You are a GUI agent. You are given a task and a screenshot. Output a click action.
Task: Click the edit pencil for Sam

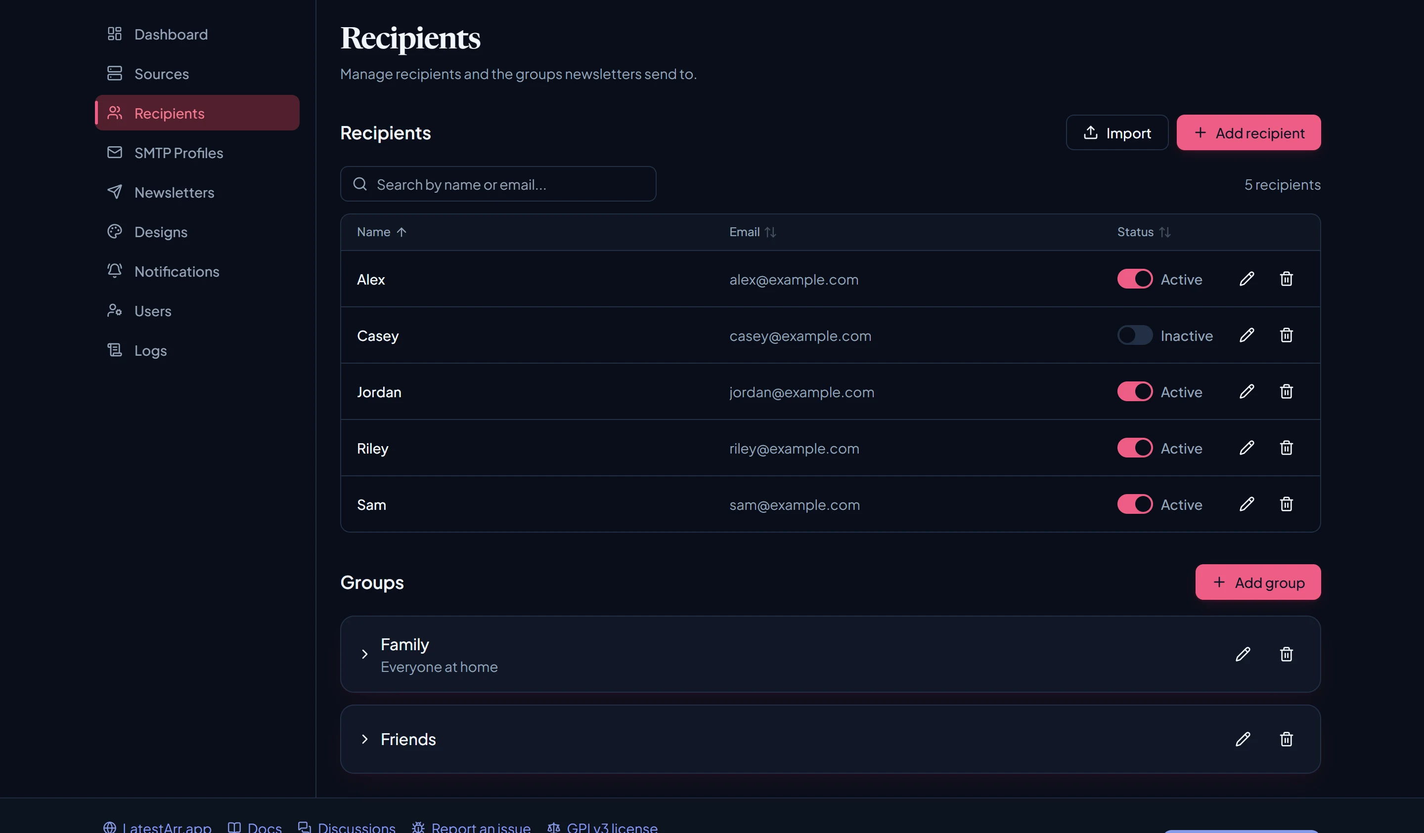point(1246,504)
